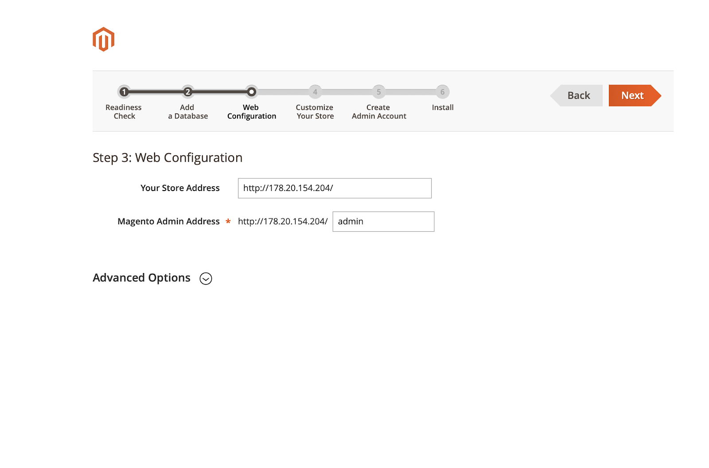Click the wizard progress bar between steps 1 and 2

156,92
